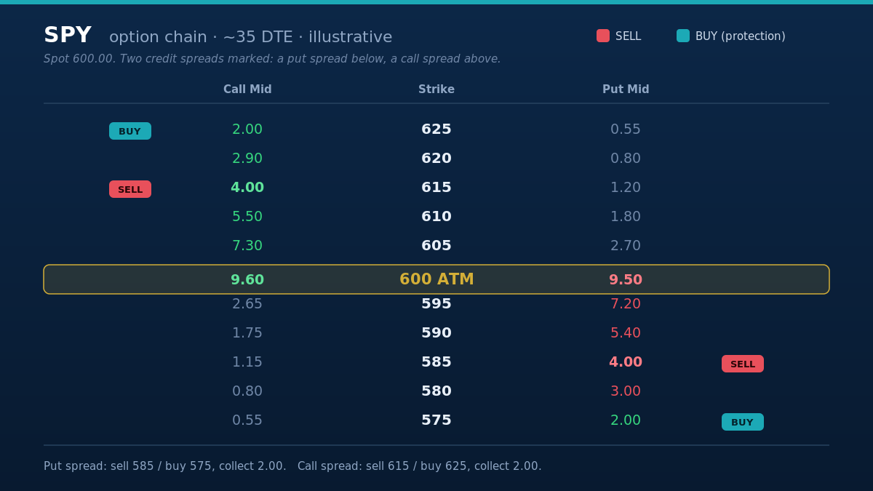Click put mid 0.80 for strike 620

point(626,159)
